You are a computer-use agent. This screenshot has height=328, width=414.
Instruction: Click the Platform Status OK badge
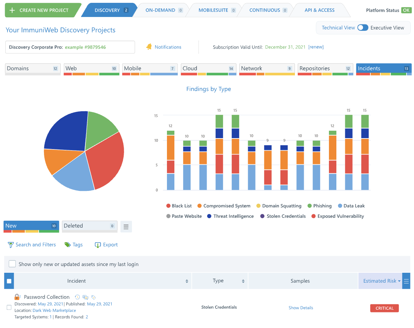[406, 10]
